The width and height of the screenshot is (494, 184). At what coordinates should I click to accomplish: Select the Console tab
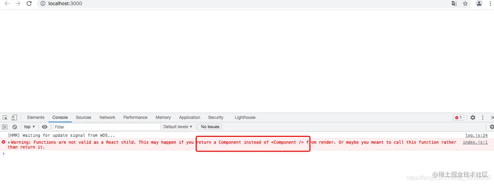point(60,117)
